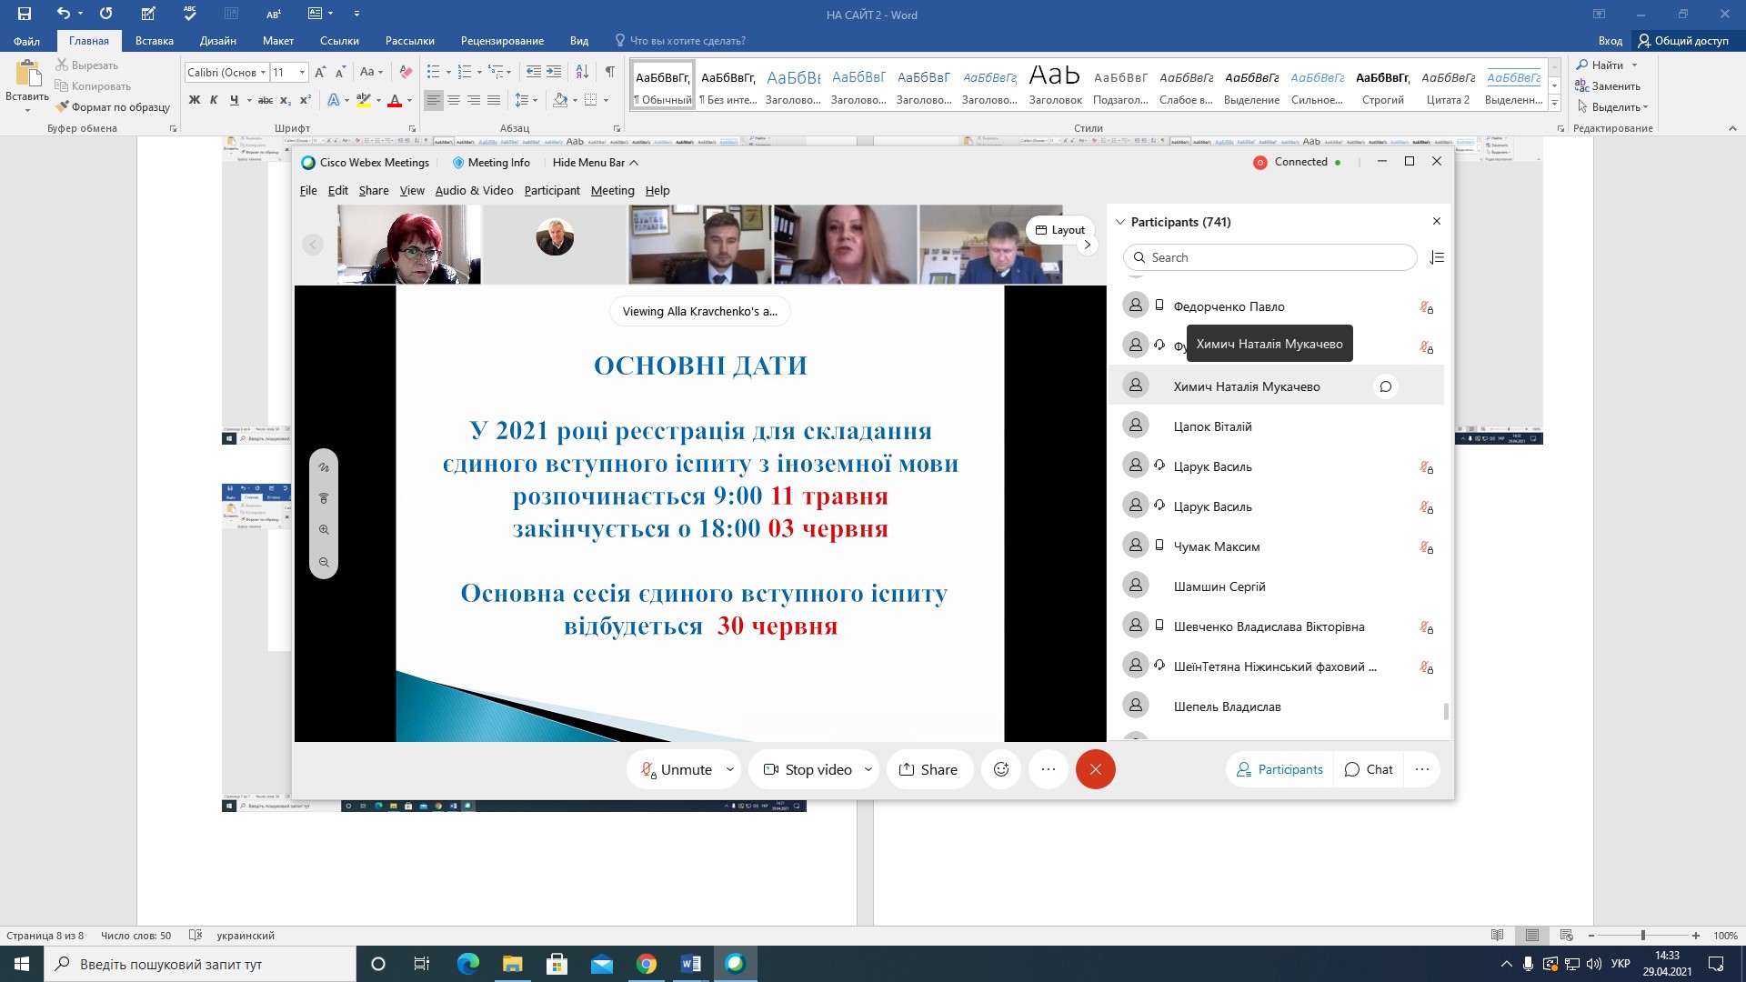Open the Файл tab in Word
This screenshot has width=1746, height=982.
tap(26, 41)
